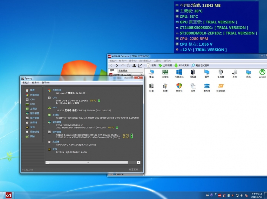This screenshot has width=267, height=199.
Task: Click the taskbar clock showing 01:13
Action: [x=257, y=195]
